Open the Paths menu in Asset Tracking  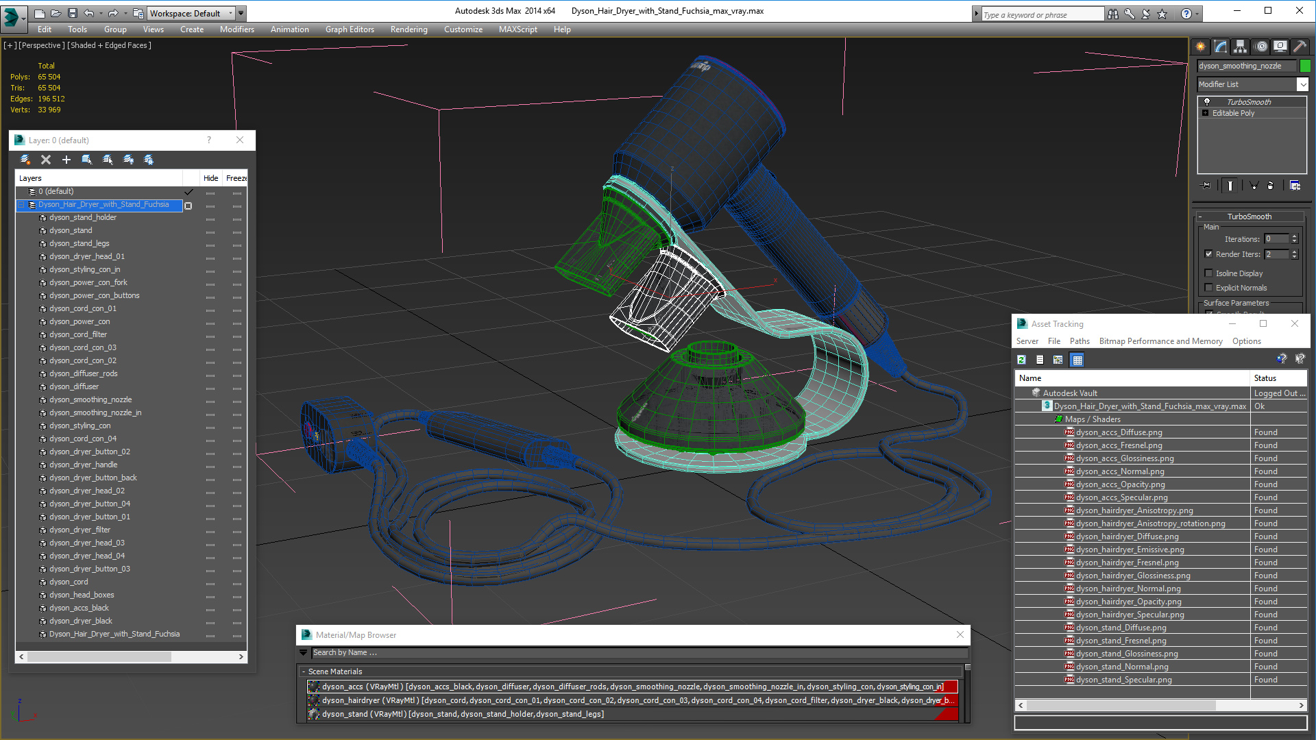click(x=1079, y=341)
